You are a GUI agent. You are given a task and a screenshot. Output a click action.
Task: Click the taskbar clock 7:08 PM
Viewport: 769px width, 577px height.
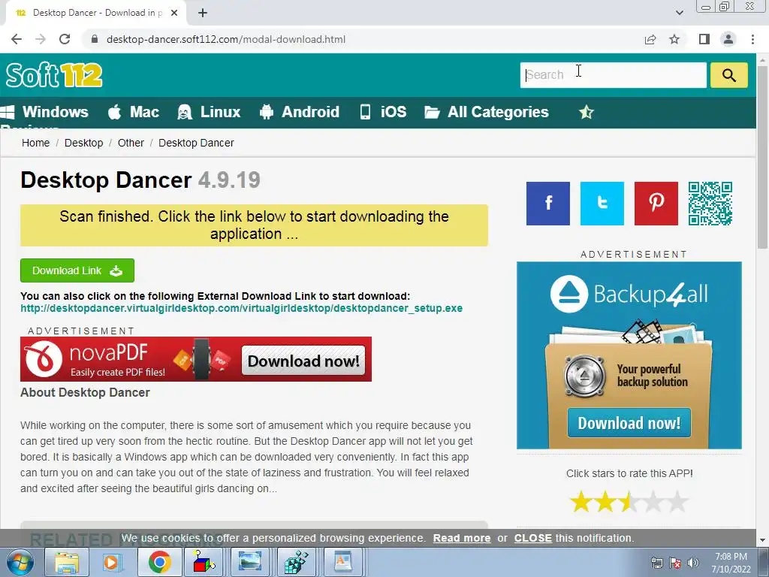click(x=731, y=557)
